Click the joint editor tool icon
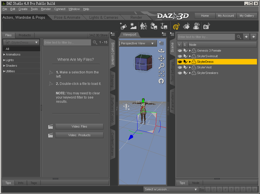 click(164, 26)
